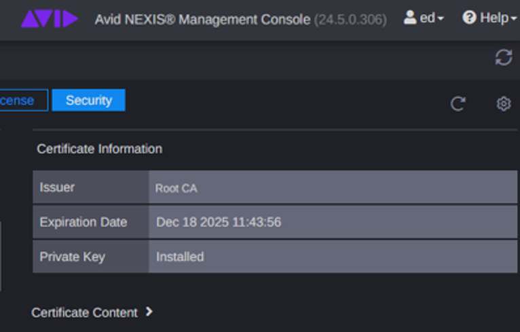This screenshot has height=332, width=520.
Task: Click the Expiration Date label cell
Action: [90, 222]
